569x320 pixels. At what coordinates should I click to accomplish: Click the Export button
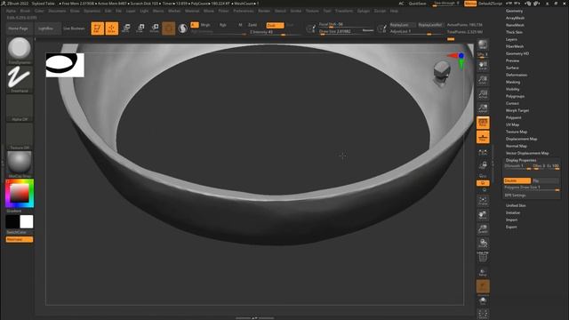coord(511,227)
